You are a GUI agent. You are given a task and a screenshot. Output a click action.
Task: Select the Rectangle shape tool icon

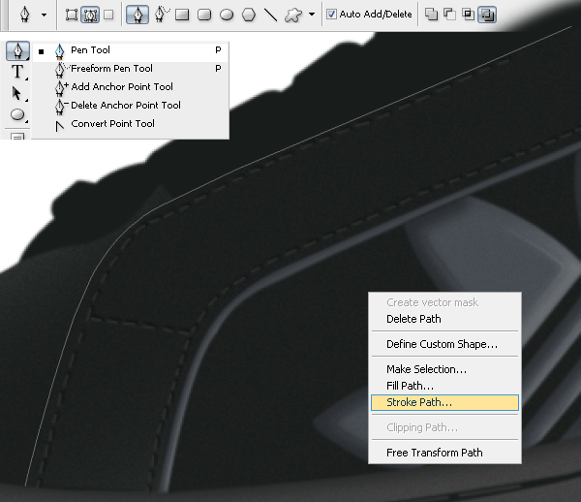point(182,15)
